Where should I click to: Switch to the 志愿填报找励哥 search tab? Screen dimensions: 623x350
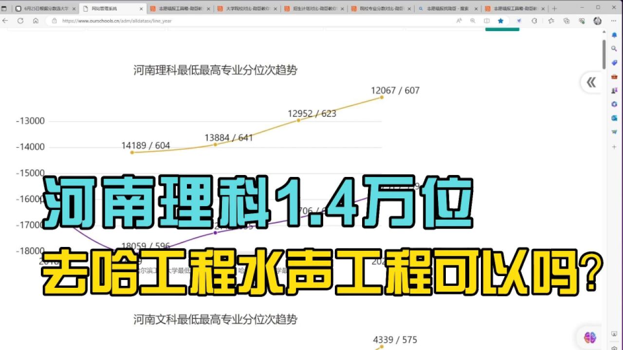click(448, 8)
